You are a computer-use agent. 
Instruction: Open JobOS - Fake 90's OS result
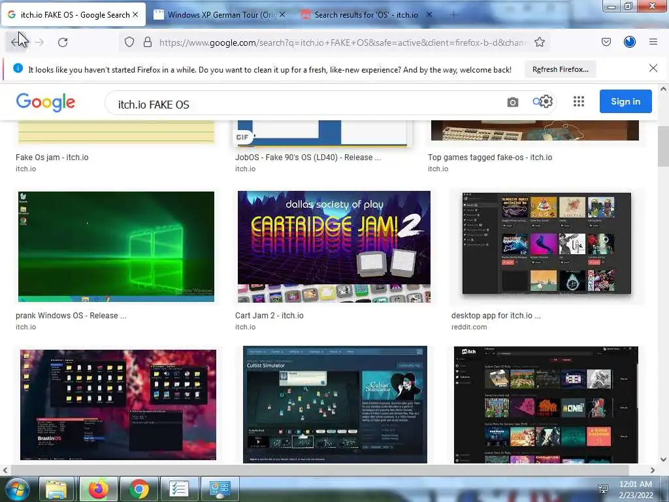click(308, 157)
